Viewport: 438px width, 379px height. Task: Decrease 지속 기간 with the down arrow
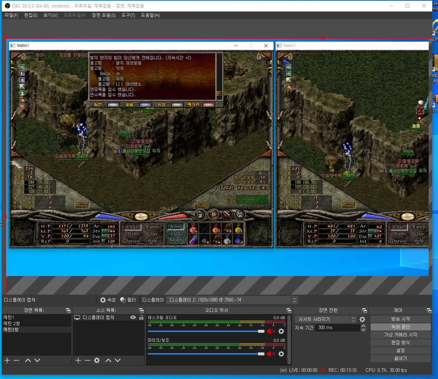pos(363,329)
